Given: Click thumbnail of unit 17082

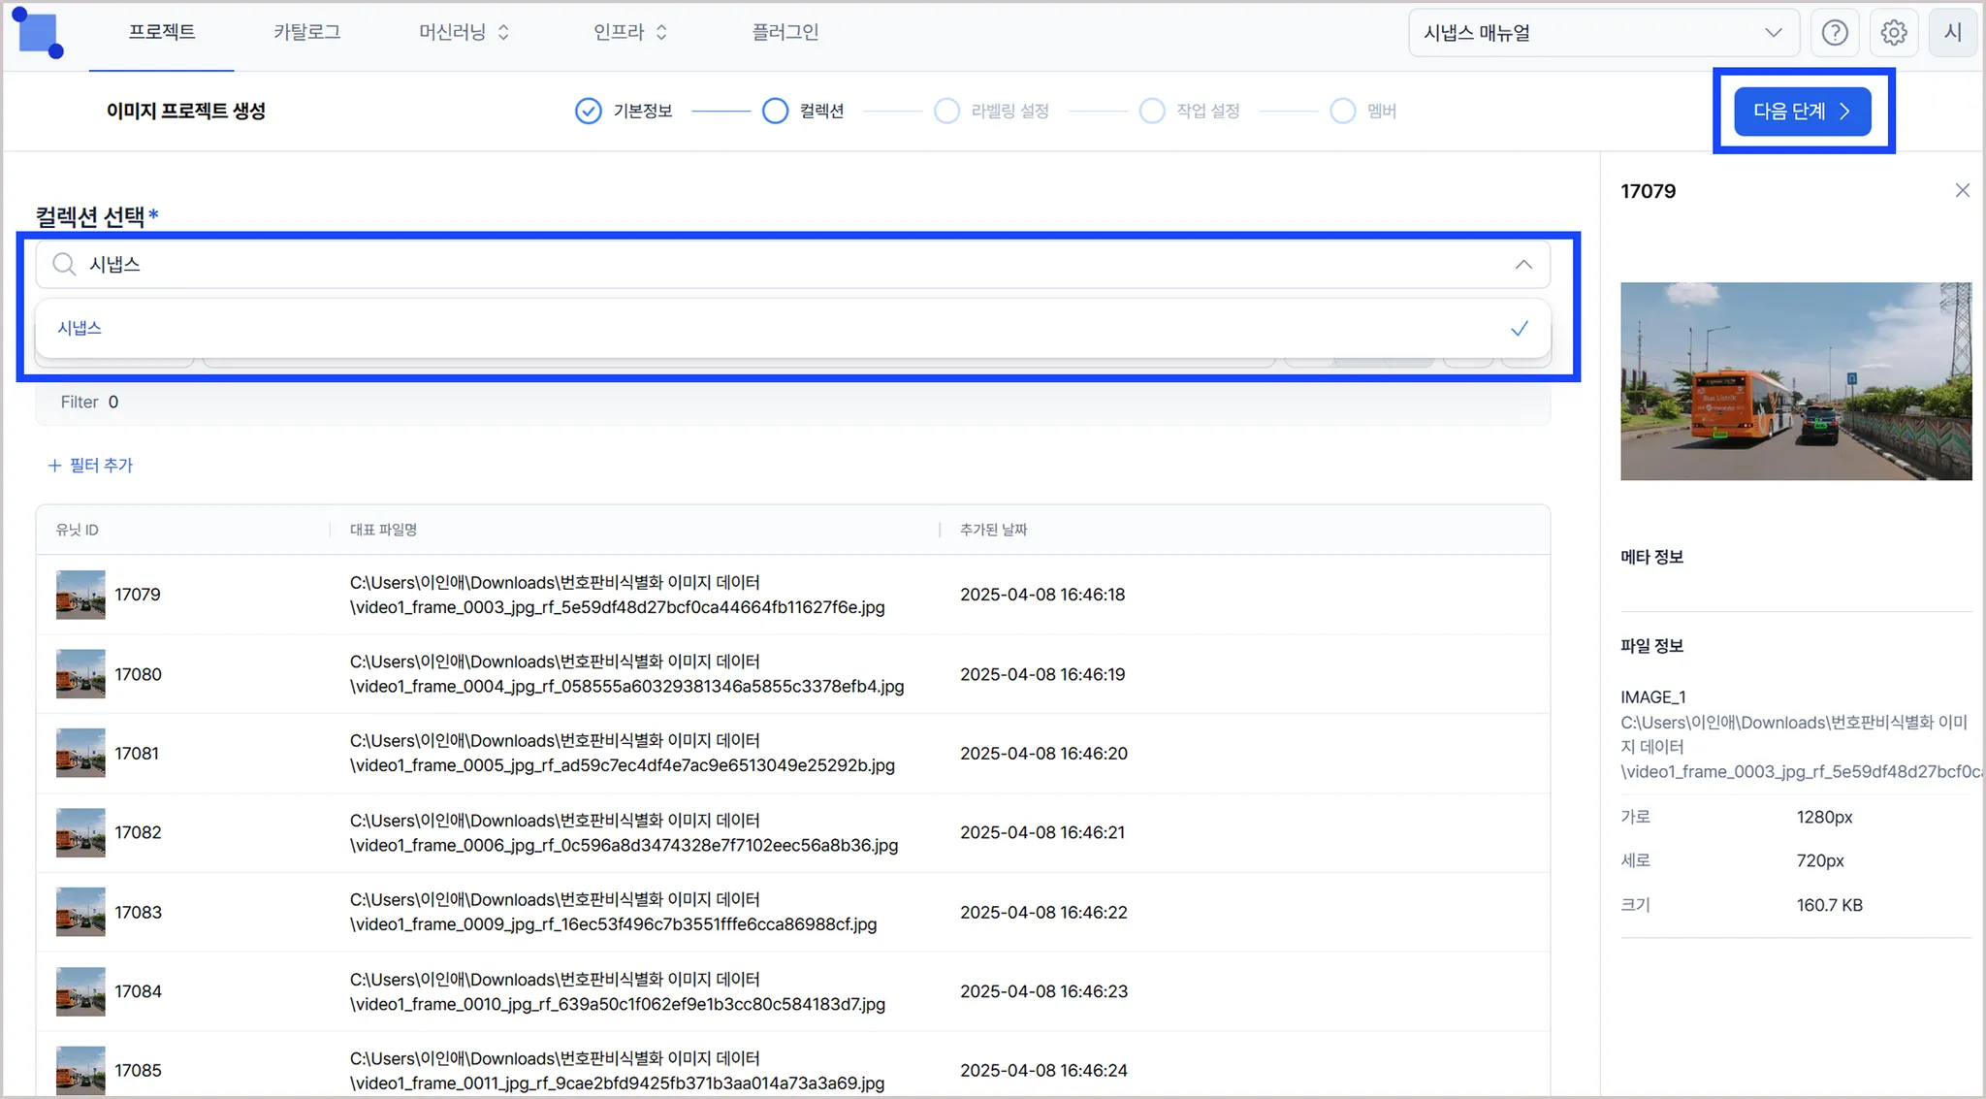Looking at the screenshot, I should [80, 832].
